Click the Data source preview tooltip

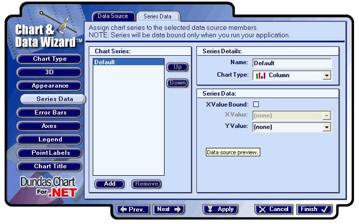[x=233, y=152]
